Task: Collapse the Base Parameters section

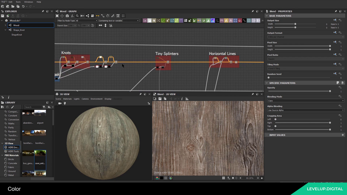Action: click(267, 16)
